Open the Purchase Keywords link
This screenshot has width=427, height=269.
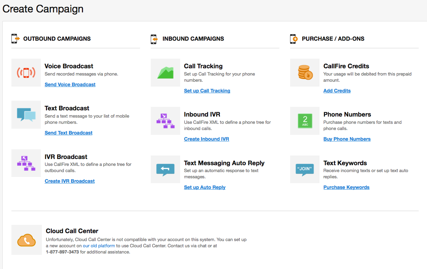346,187
